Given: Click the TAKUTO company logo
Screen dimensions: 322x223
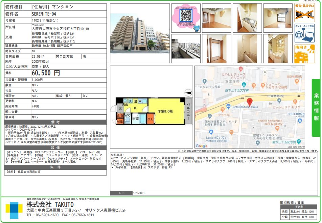Looking at the screenshot, I should (14, 210).
